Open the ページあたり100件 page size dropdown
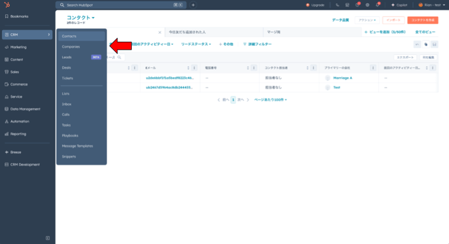449x244 pixels. point(270,100)
